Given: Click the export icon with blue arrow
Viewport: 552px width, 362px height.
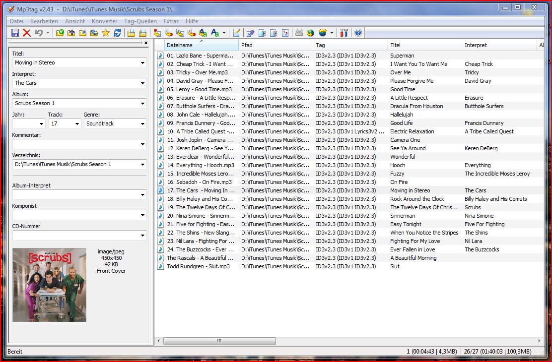Looking at the screenshot, I should pos(250,33).
